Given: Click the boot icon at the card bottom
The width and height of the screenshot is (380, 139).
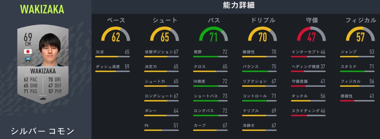Looking at the screenshot, I should click(x=43, y=98).
